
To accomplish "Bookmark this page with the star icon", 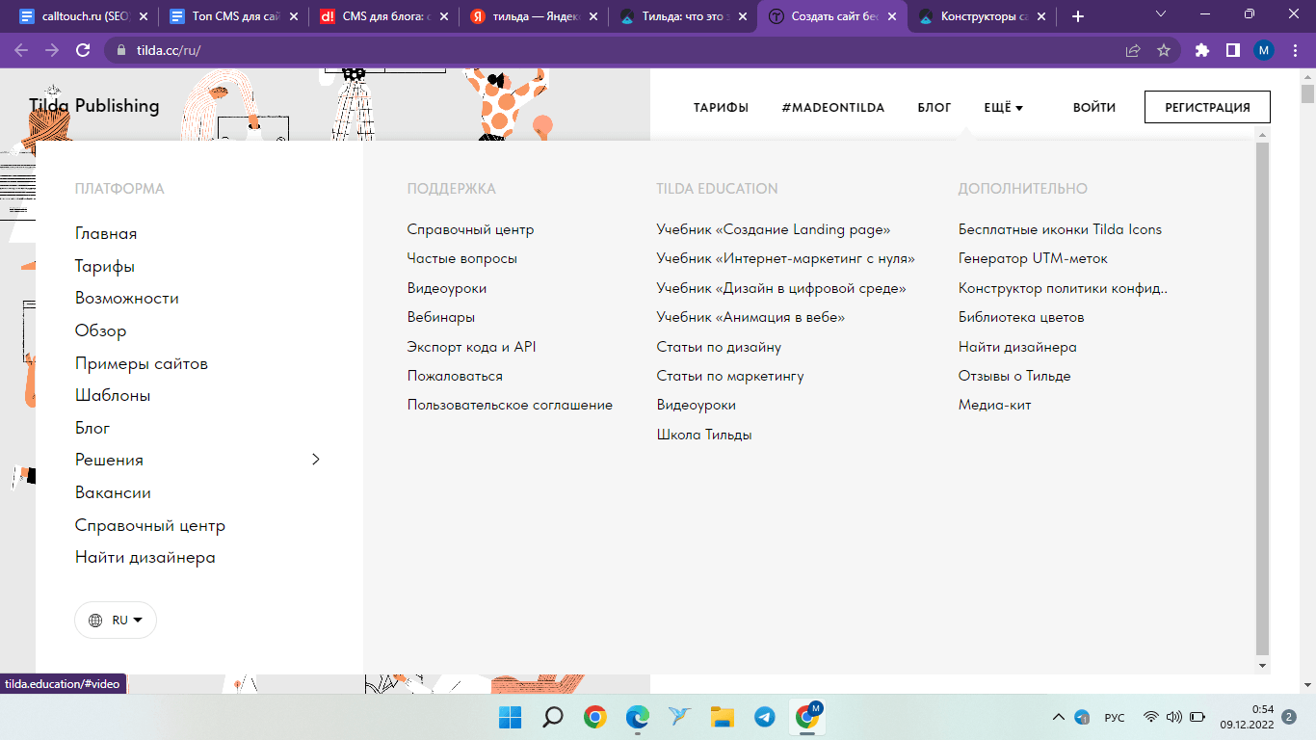I will click(x=1164, y=50).
